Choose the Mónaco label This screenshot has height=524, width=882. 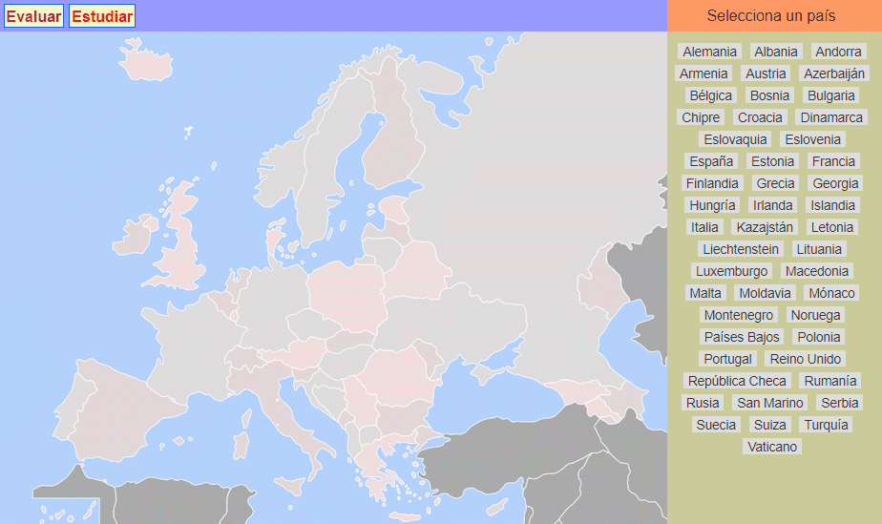(x=831, y=292)
